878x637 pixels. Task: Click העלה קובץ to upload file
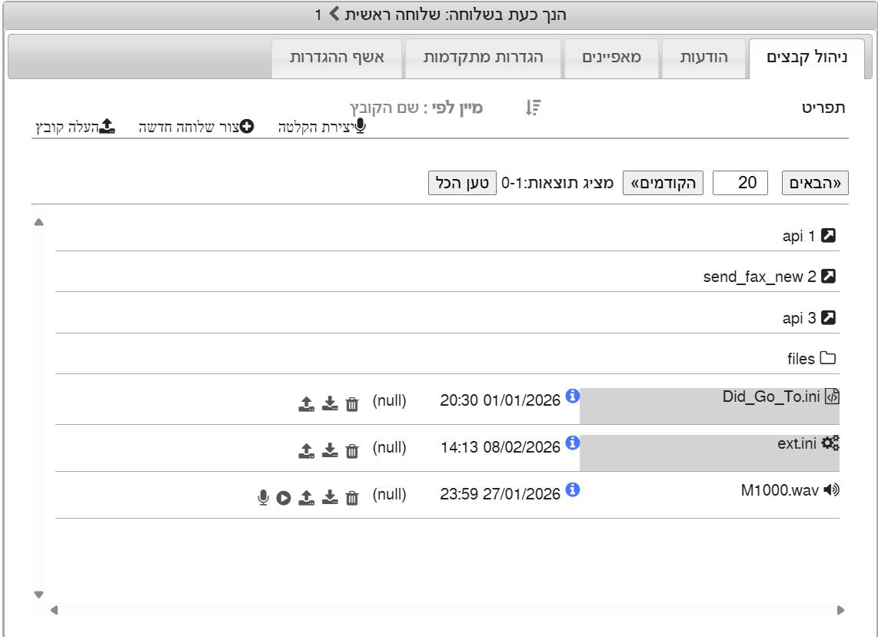point(75,127)
